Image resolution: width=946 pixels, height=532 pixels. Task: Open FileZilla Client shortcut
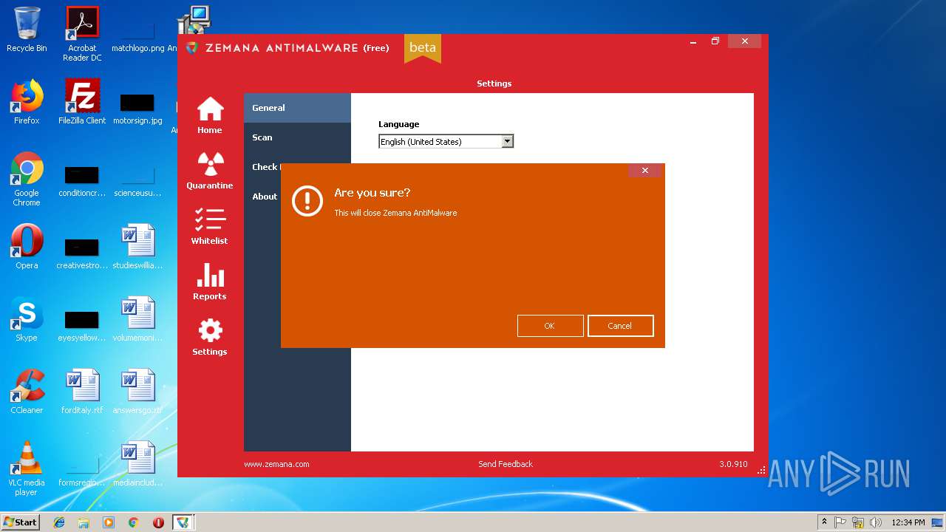tap(82, 102)
